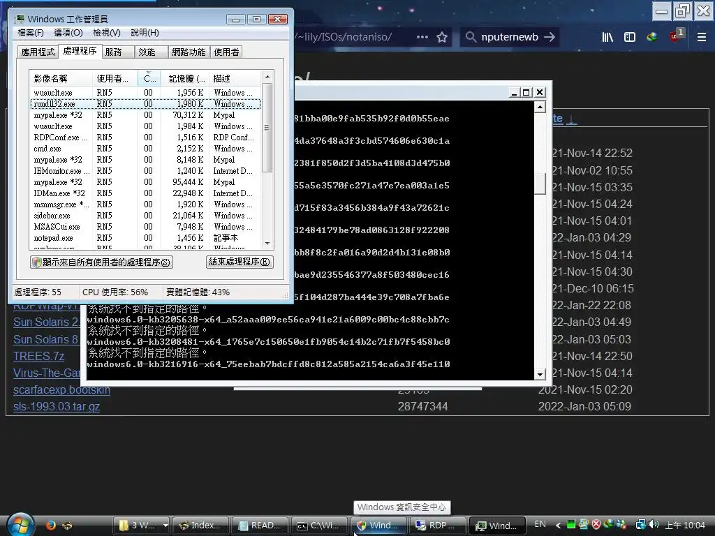The image size is (715, 536).
Task: Open scarfacexp.bootskin link
Action: point(61,389)
